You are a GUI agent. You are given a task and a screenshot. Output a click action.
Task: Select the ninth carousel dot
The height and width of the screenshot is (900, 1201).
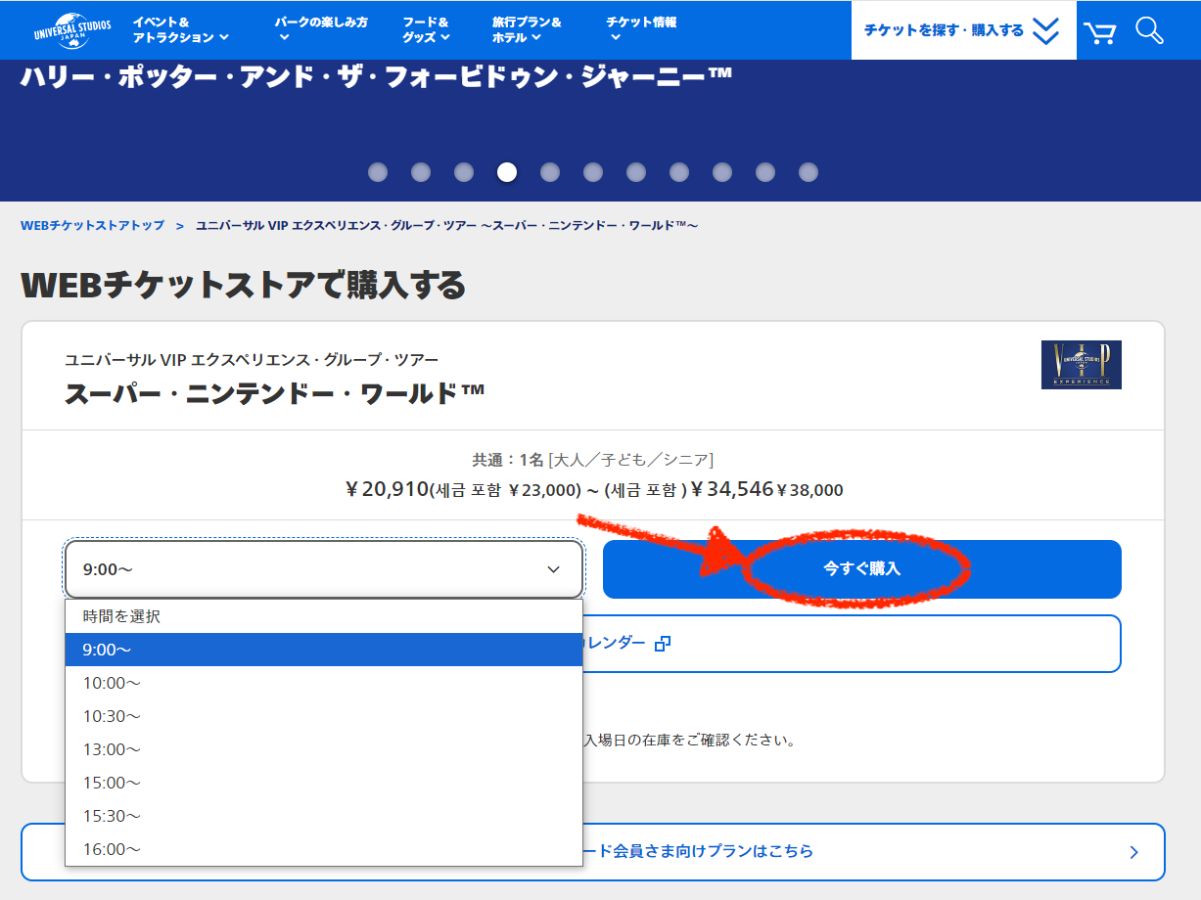[x=722, y=172]
